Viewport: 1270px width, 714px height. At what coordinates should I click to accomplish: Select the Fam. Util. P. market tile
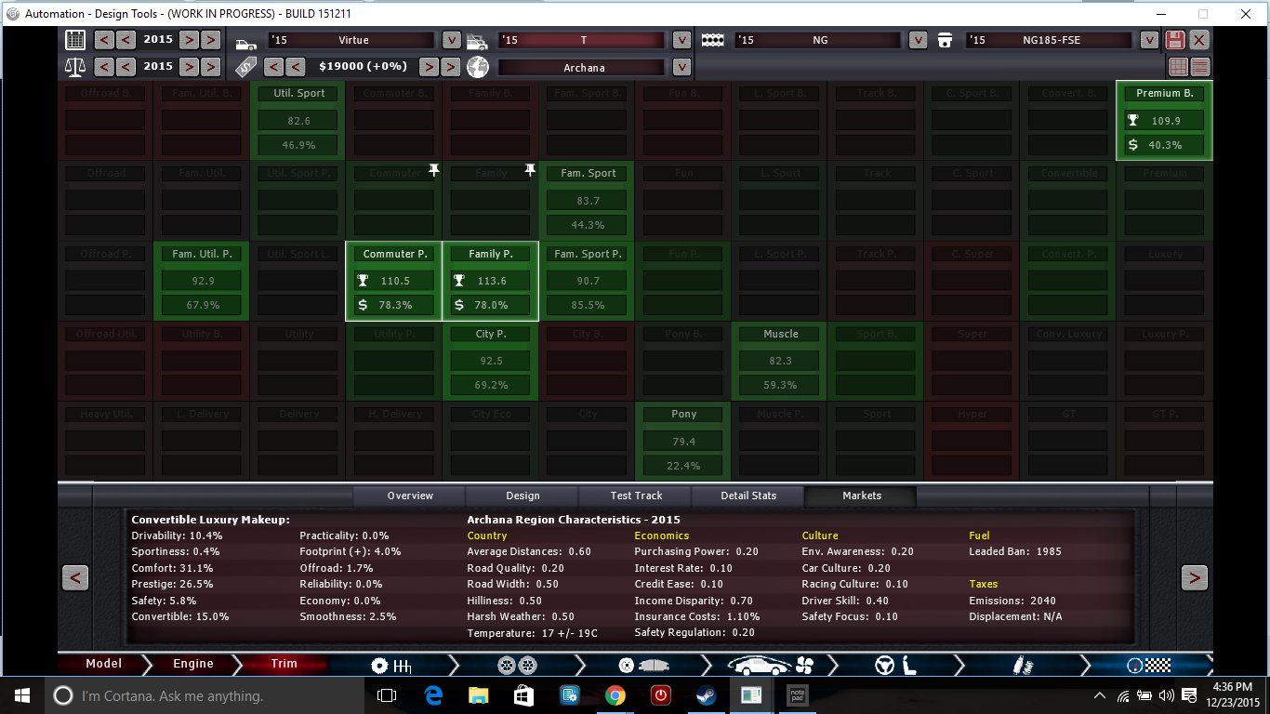pyautogui.click(x=202, y=281)
